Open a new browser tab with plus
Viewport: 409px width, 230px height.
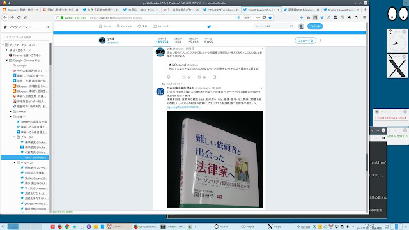[365, 10]
